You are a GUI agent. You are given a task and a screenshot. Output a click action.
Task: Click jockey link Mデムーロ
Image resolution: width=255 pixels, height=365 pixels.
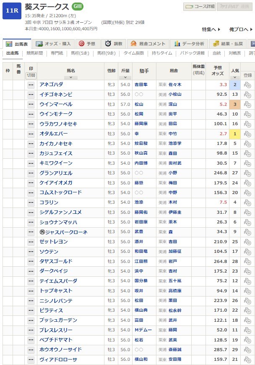pos(143,330)
